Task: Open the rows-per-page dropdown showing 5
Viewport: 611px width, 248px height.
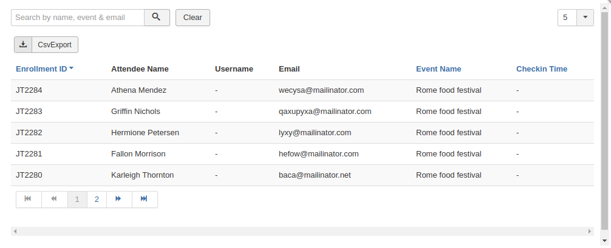Action: [567, 18]
